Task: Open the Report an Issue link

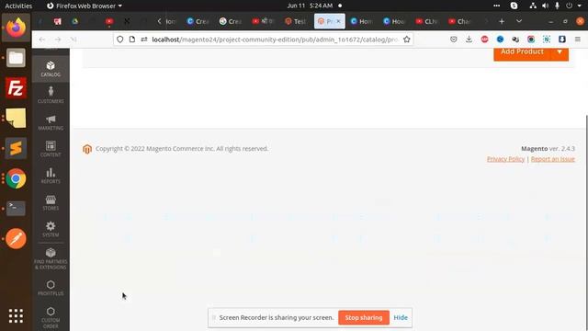Action: coord(553,159)
